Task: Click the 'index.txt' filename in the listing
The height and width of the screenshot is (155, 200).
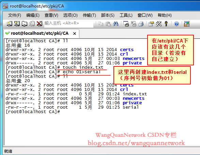Action: [135, 94]
